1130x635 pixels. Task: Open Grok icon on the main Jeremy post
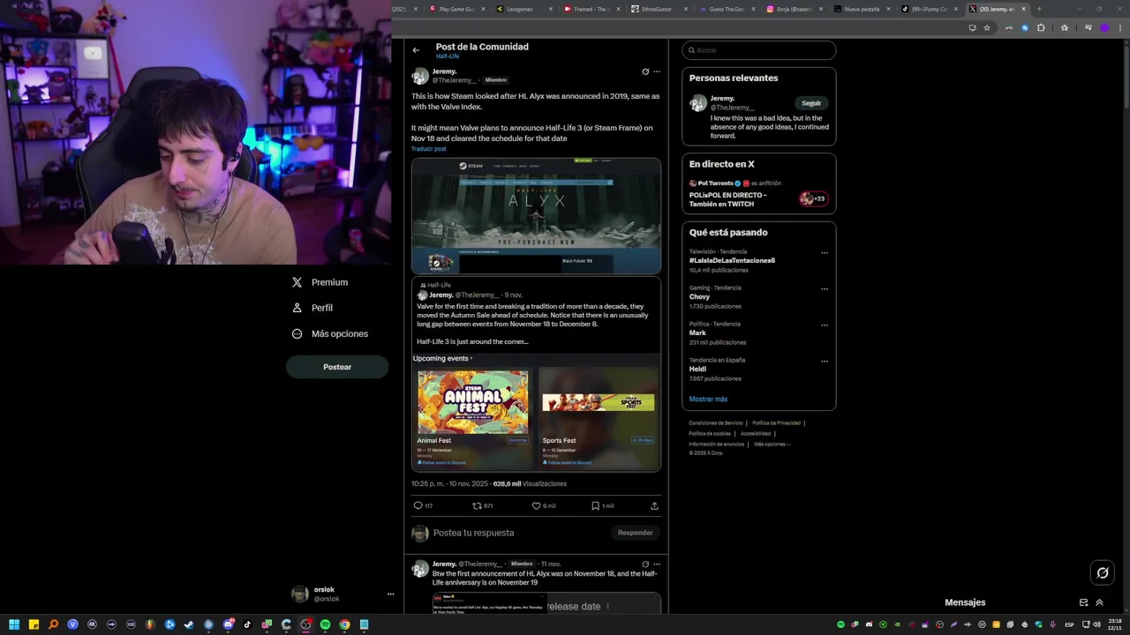point(645,71)
